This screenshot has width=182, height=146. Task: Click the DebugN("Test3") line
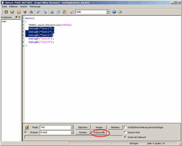[x=41, y=35]
